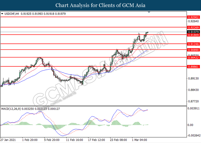Select the 0.89861 support level label
201x143 pixels.
193,66
